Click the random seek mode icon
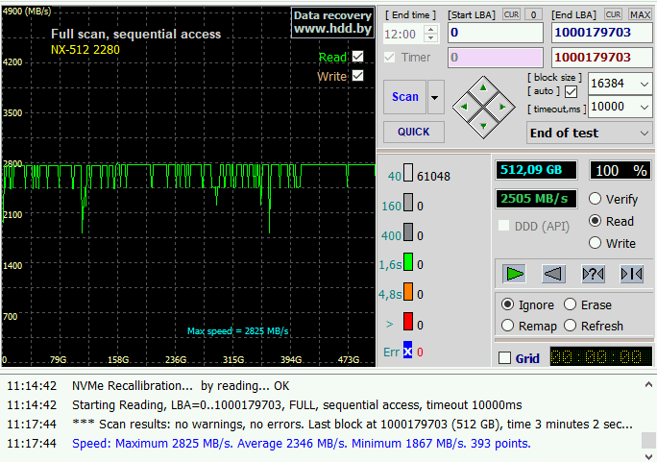657x462 pixels. click(593, 274)
